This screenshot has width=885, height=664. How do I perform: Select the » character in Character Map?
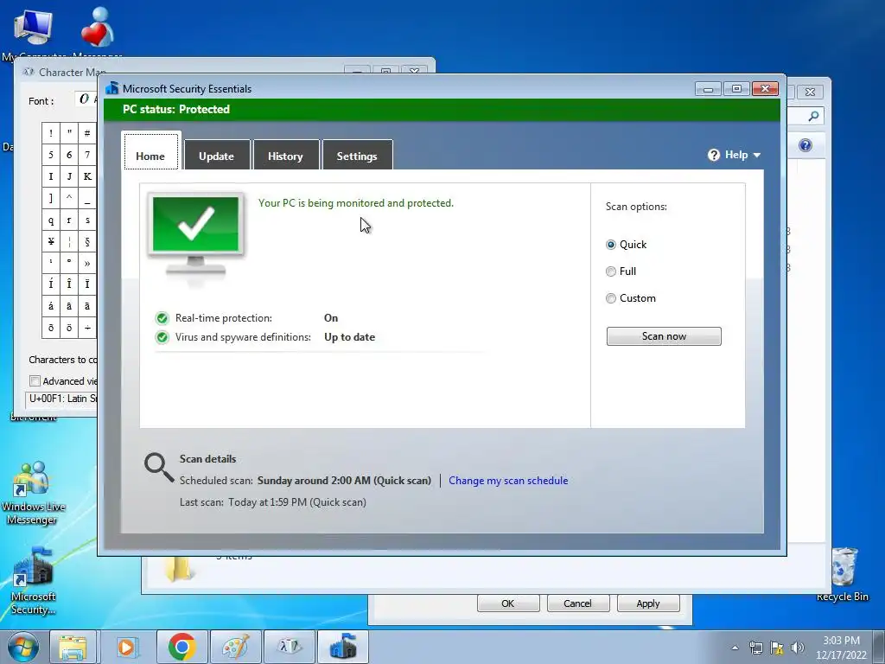[x=87, y=263]
